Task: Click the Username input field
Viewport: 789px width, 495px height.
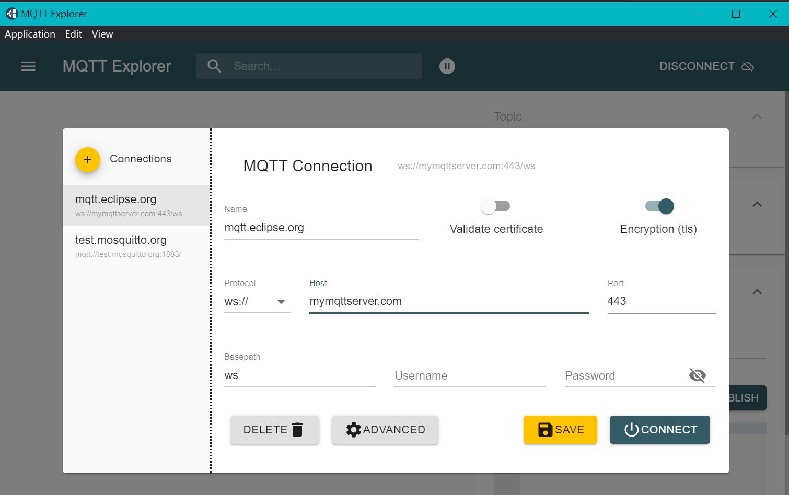Action: click(x=470, y=375)
